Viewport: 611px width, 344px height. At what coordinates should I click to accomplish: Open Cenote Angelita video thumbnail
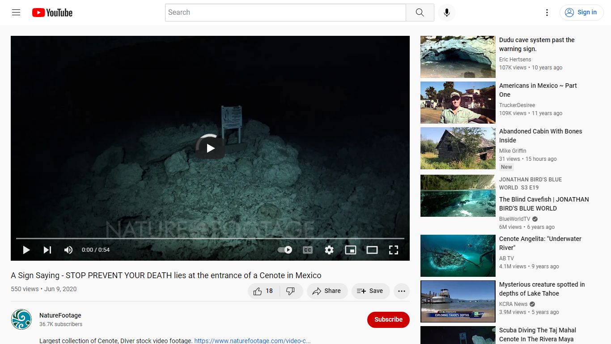[458, 256]
